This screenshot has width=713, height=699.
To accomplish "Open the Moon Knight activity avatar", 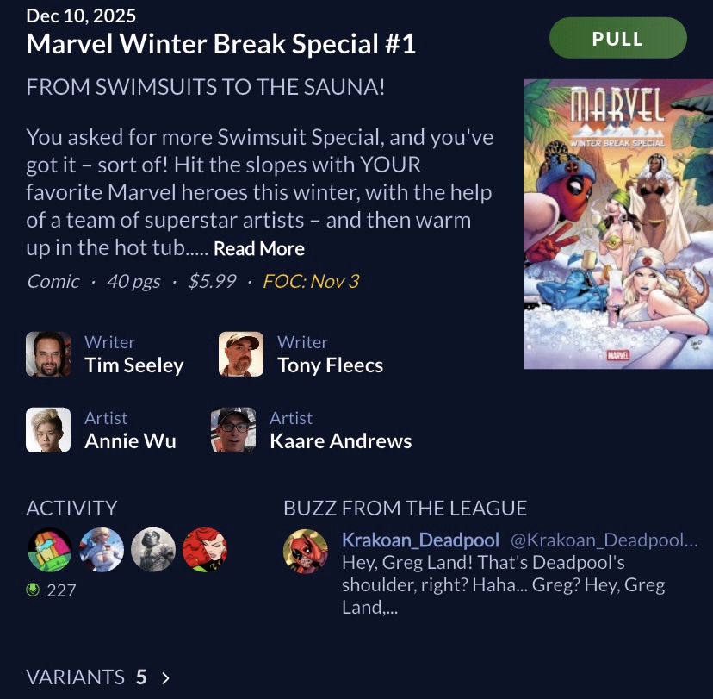I will tap(153, 550).
